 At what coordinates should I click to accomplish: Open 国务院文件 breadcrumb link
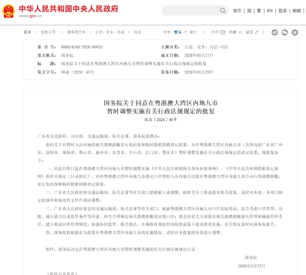[76, 32]
